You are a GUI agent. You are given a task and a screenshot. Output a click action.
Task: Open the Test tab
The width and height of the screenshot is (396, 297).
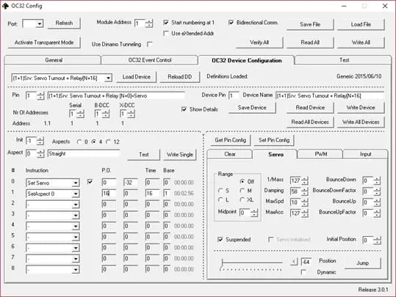point(344,60)
